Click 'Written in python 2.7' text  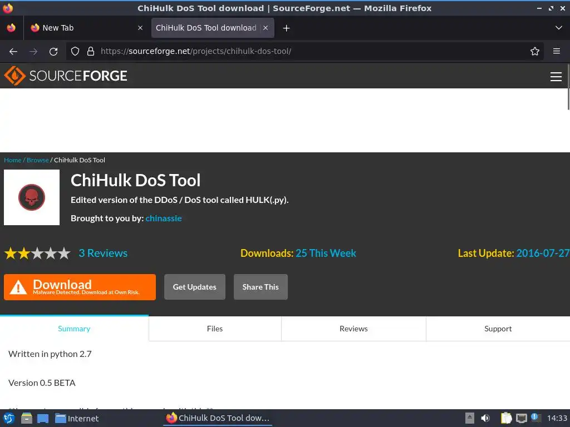(x=50, y=354)
